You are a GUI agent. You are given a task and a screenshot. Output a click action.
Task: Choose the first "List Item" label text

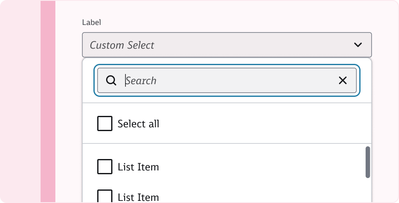coord(138,167)
